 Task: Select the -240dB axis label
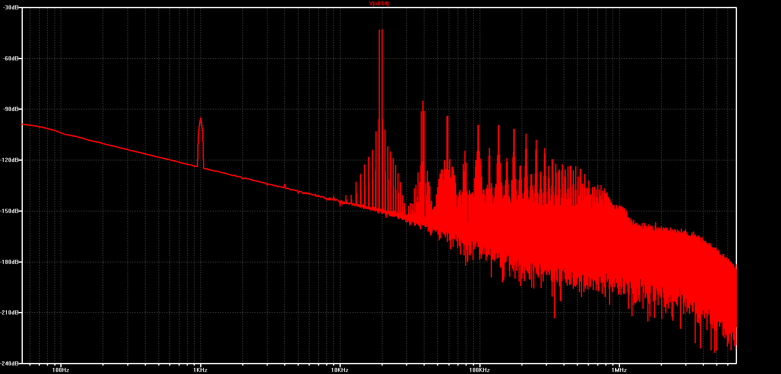pos(9,363)
